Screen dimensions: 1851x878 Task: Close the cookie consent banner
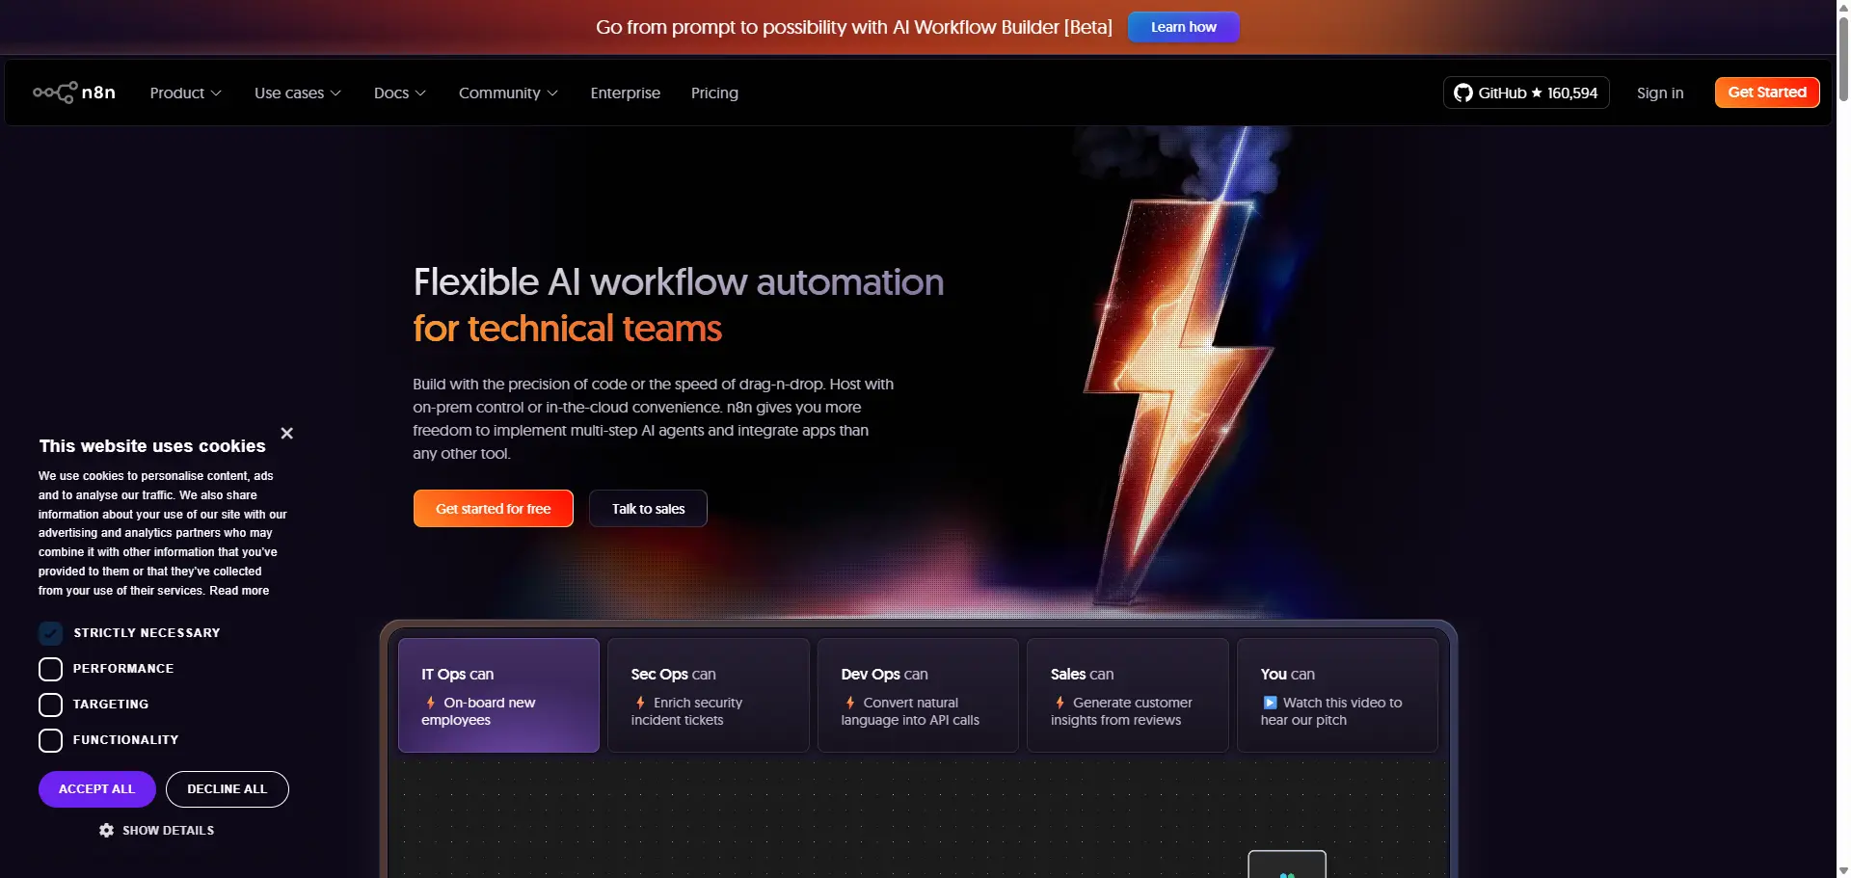pos(286,434)
